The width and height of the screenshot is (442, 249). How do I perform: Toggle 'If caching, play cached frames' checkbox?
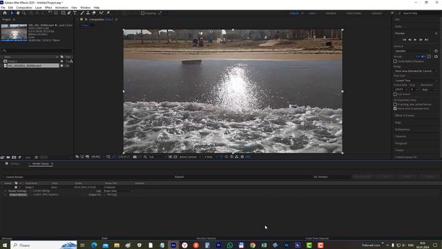[395, 104]
